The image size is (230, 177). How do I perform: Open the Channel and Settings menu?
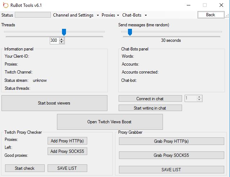[76, 15]
